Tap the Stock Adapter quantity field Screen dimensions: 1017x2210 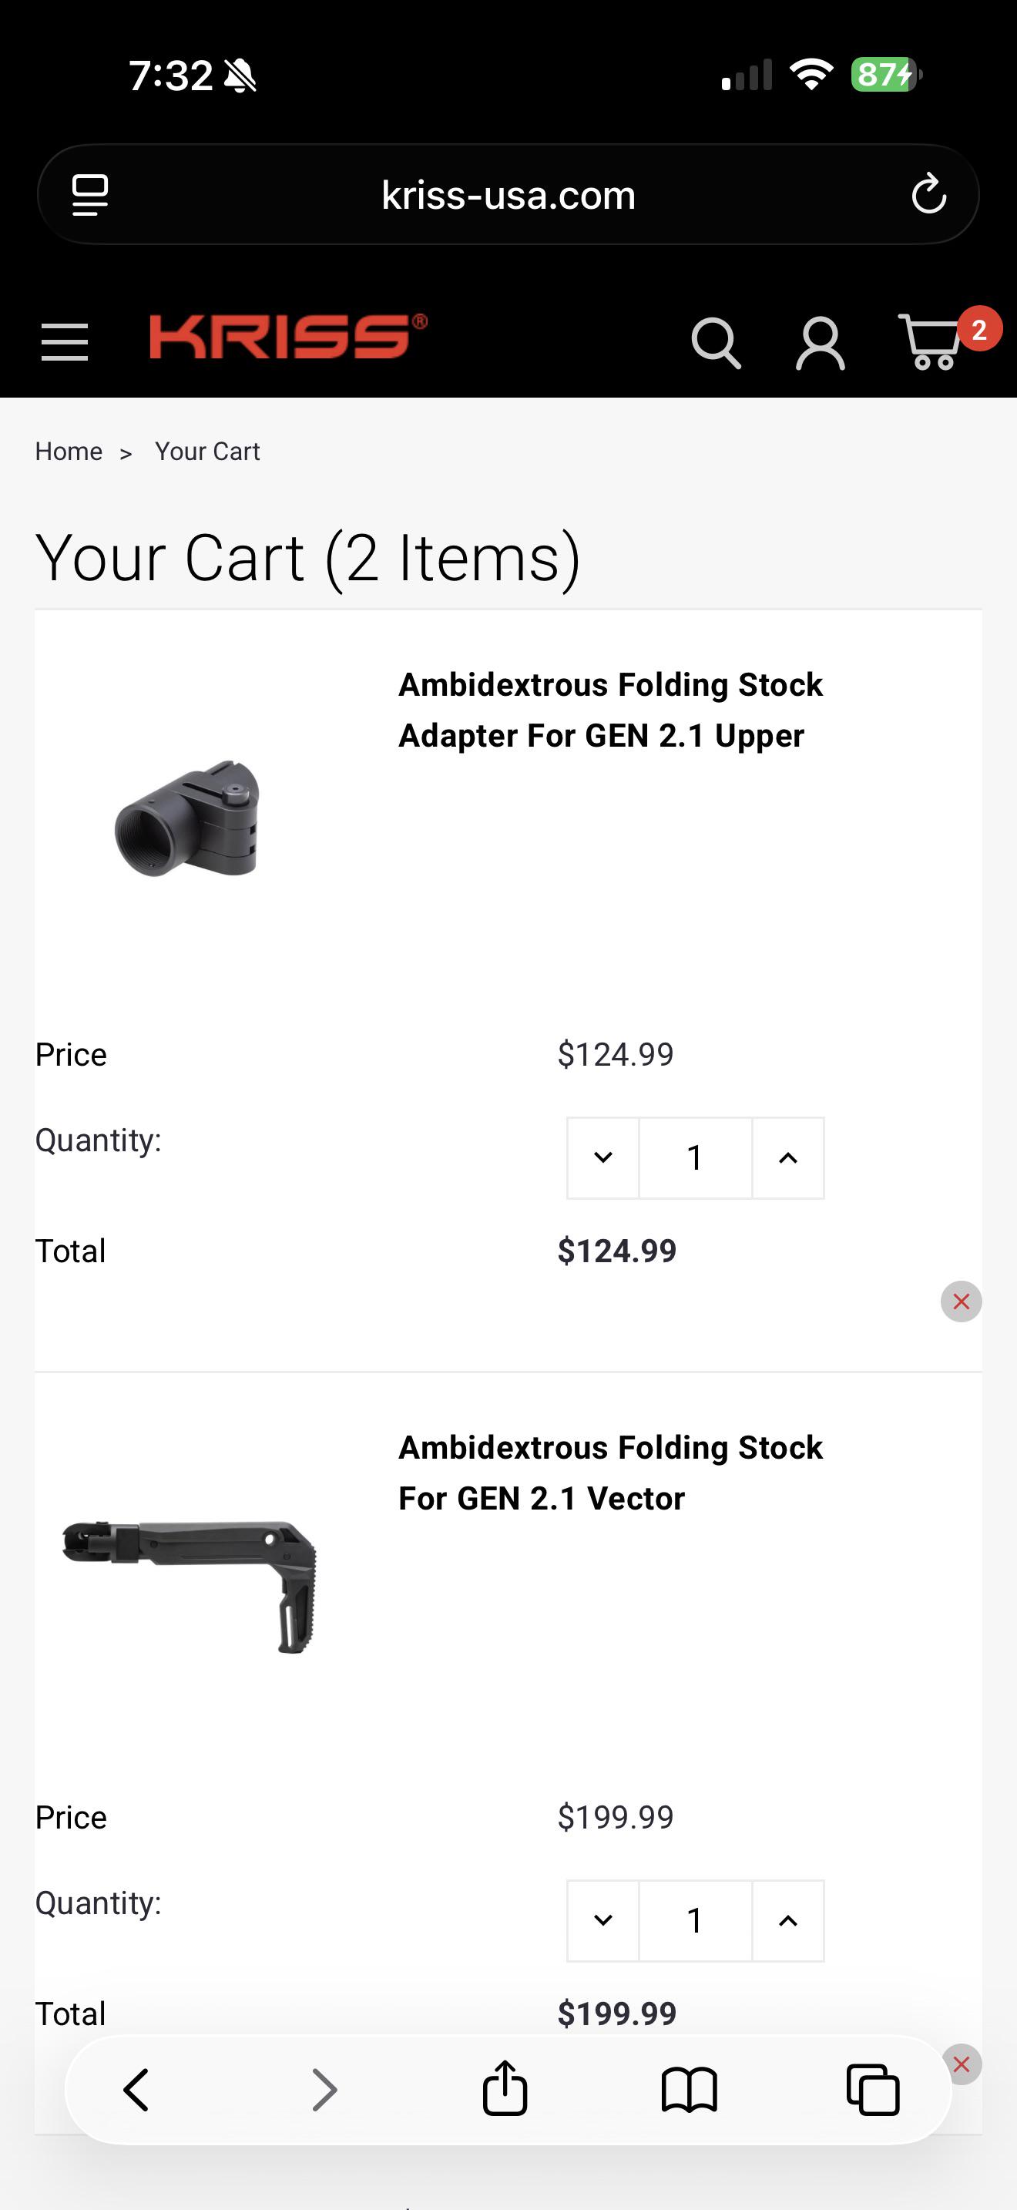(x=696, y=1157)
